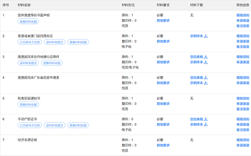This screenshot has width=251, height=156.
Task: Download 空白表格 for 港澳居民来往内地通行证原件
Action: [199, 57]
